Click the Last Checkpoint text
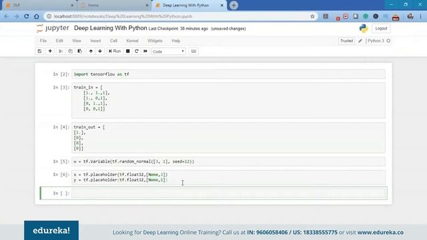427x240 pixels. (x=178, y=29)
